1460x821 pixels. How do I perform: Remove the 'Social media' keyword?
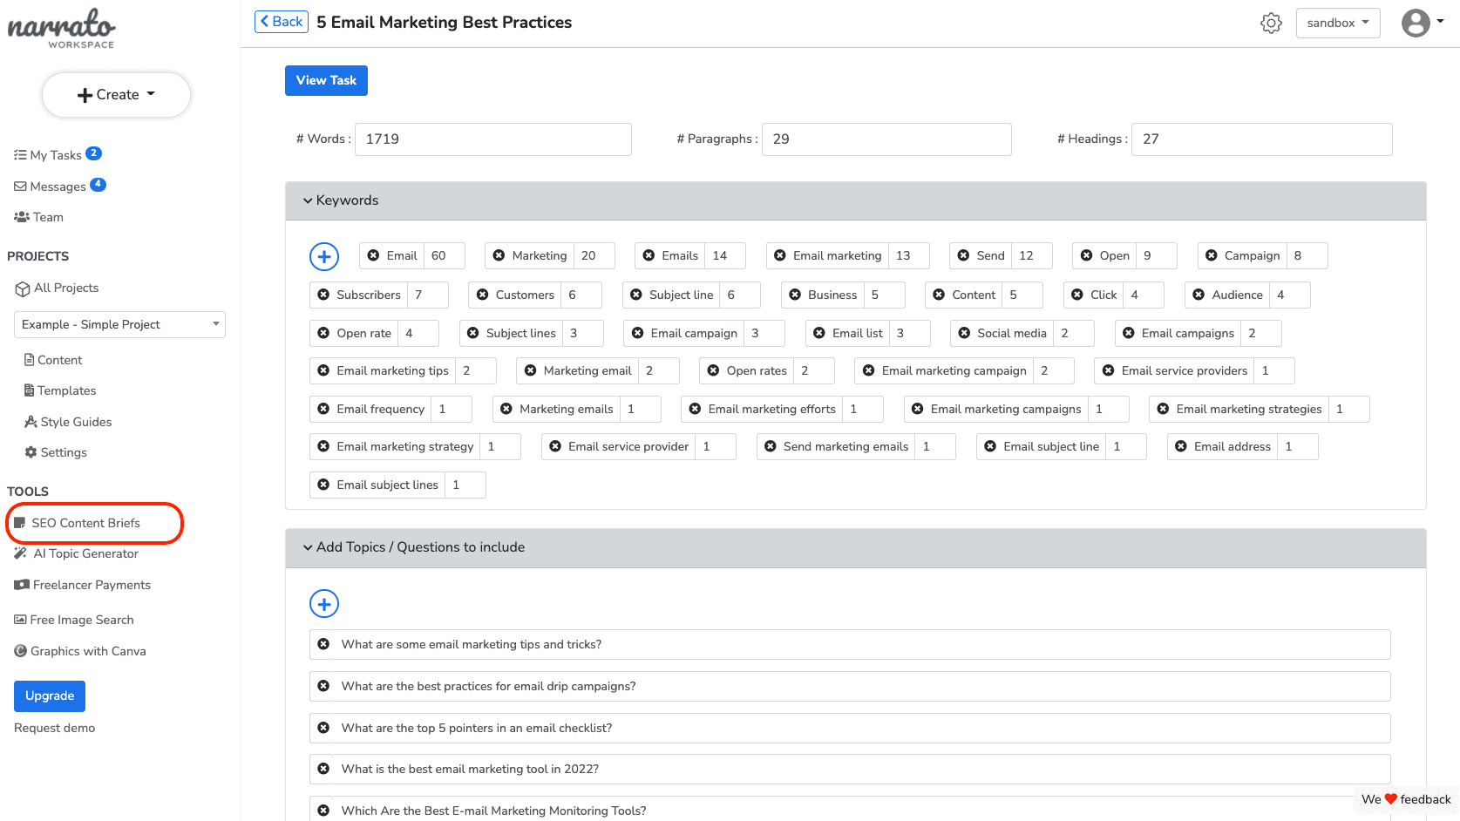[x=964, y=333]
